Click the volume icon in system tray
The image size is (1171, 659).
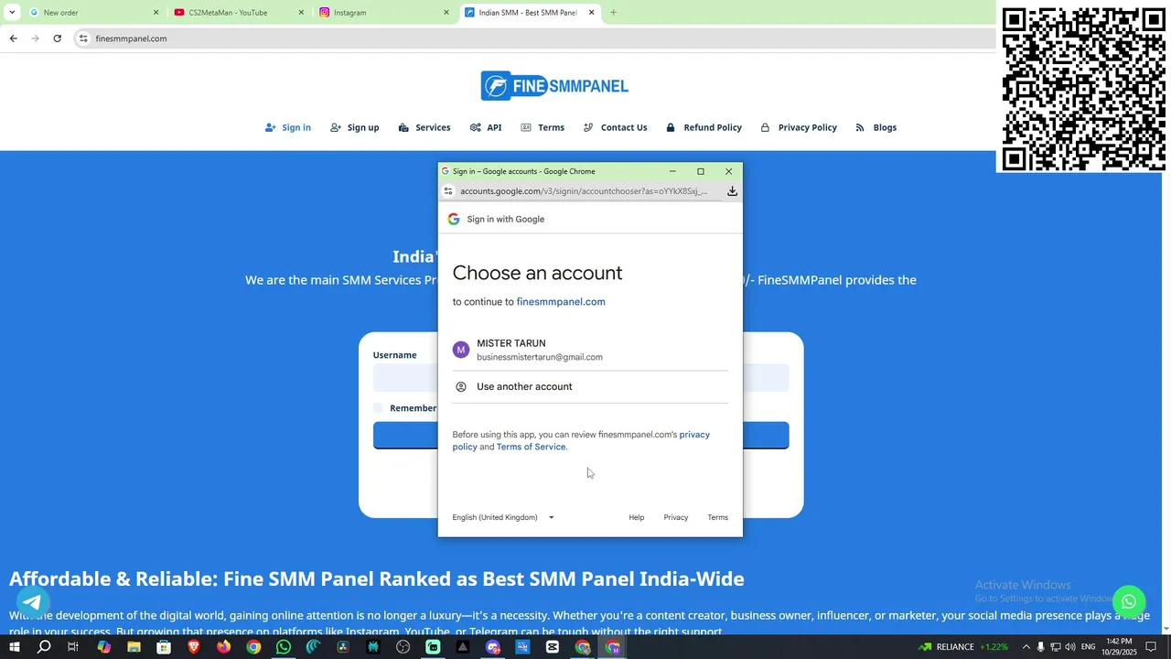[1070, 647]
